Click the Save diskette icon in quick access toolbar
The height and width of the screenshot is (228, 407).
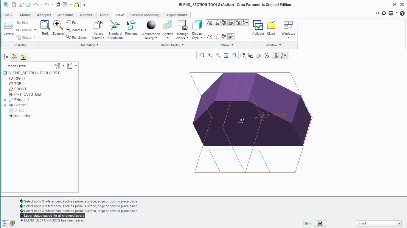click(28, 5)
